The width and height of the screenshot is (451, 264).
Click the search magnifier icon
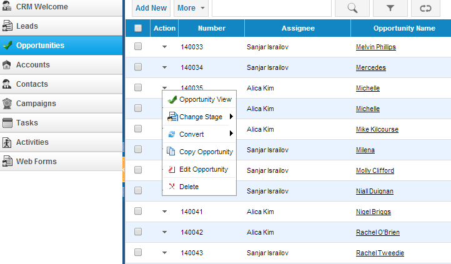[352, 8]
